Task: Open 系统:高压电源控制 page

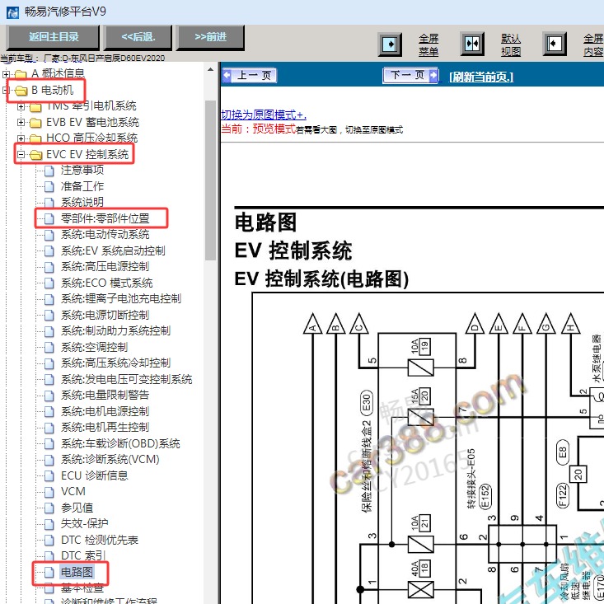Action: click(105, 266)
